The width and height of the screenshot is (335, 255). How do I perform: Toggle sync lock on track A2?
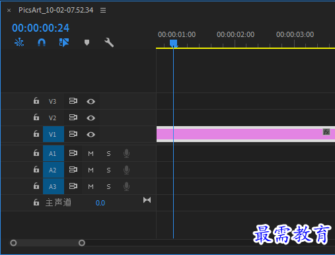tap(73, 169)
